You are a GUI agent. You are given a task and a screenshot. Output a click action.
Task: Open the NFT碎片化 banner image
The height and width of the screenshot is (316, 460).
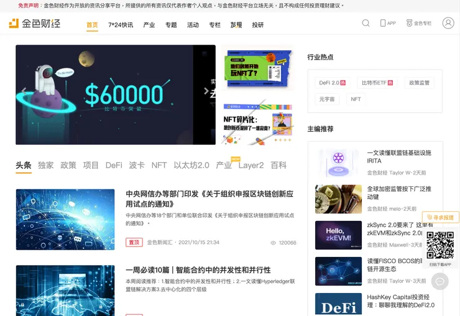[258, 124]
